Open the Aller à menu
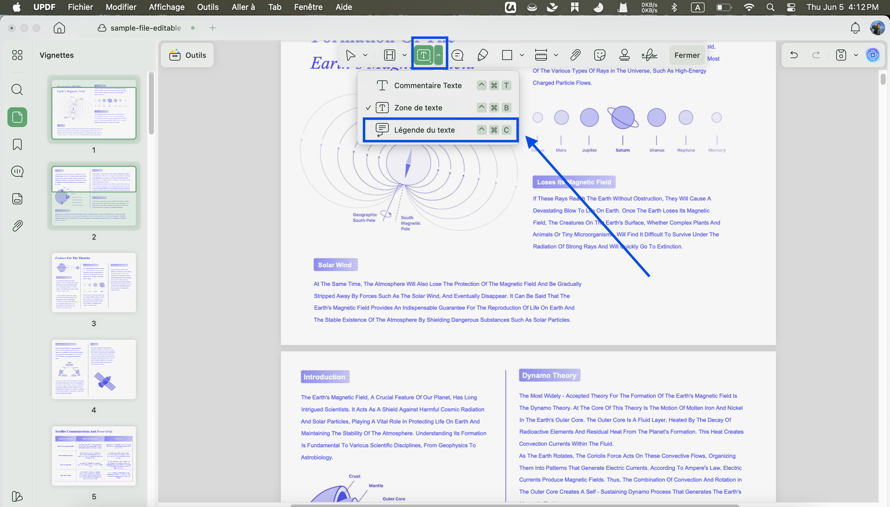 (x=243, y=7)
